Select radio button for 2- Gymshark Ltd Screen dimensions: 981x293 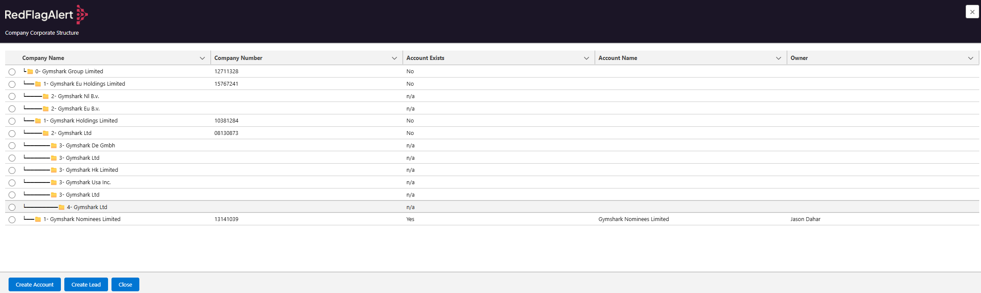[x=12, y=134]
